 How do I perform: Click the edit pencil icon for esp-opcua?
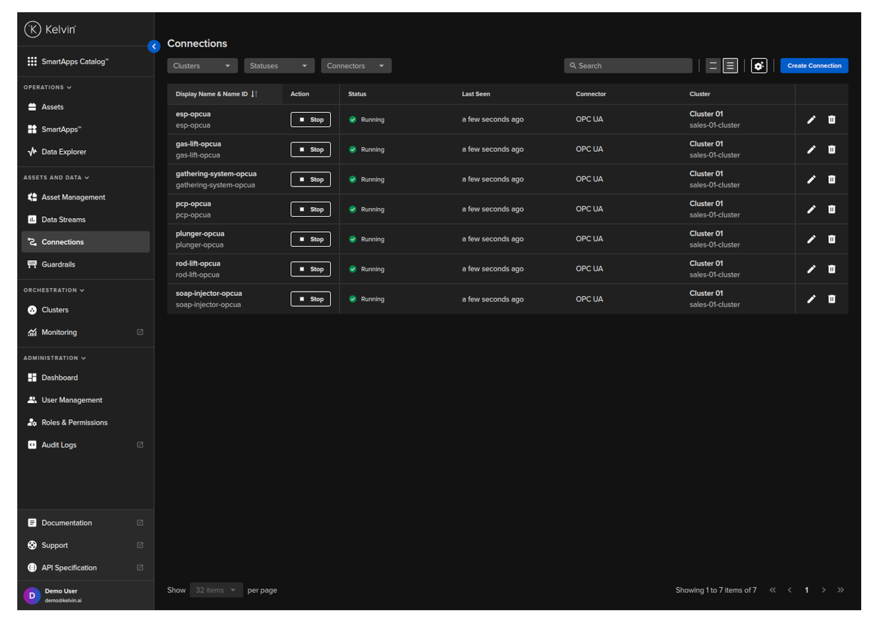point(811,120)
